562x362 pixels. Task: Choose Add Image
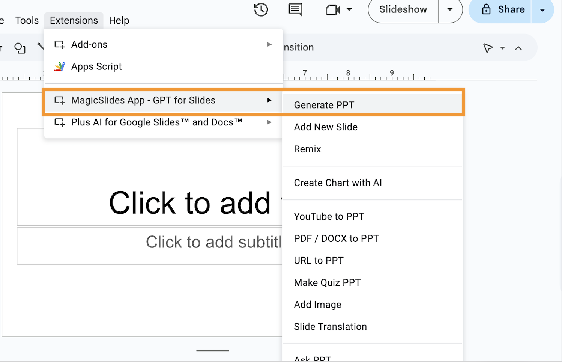[x=372, y=305]
